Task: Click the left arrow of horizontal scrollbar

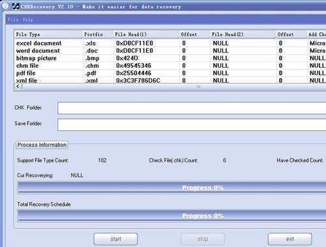Action: (x=18, y=87)
